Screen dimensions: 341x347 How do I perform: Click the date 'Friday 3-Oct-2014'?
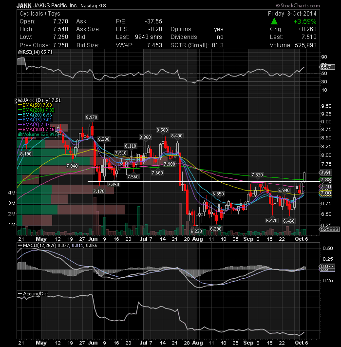292,14
